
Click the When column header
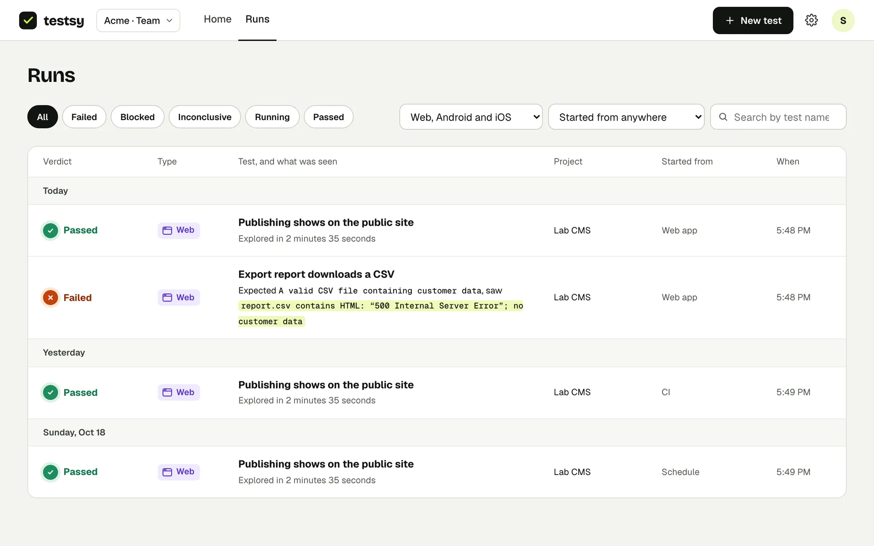(788, 162)
